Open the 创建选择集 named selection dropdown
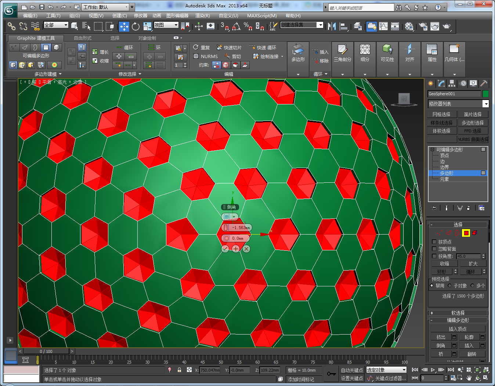Viewport: 495px width, 386px height. [302, 25]
